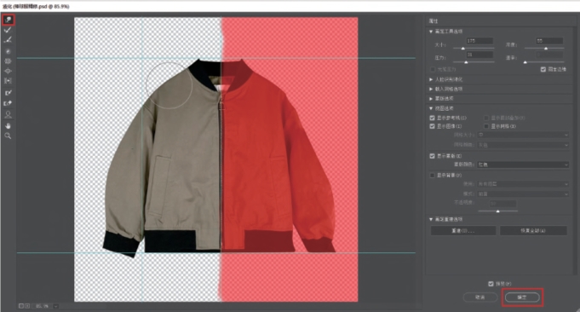This screenshot has height=312, width=580.
Task: Click the brush Size input field
Action: (479, 41)
